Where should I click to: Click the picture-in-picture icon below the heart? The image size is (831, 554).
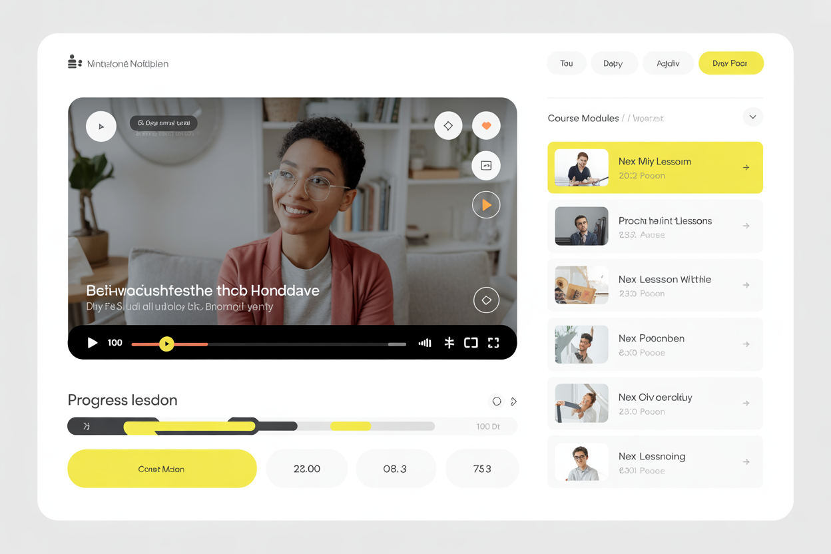[x=486, y=166]
